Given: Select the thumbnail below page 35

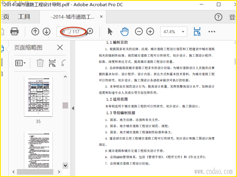Looking at the screenshot, I should point(39,150).
